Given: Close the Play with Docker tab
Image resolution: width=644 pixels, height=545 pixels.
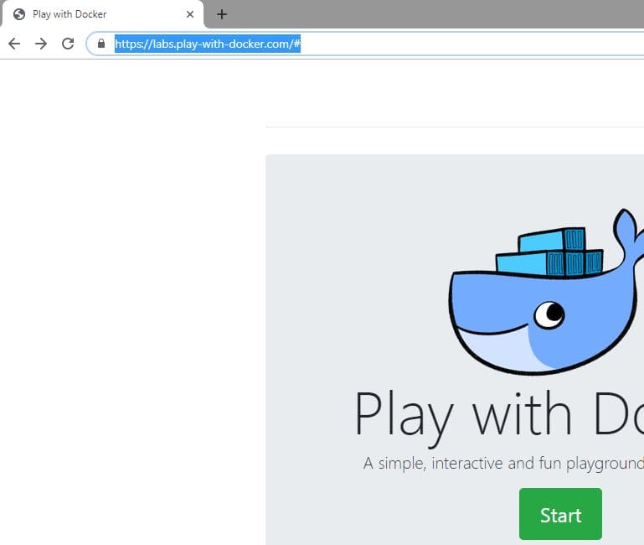Looking at the screenshot, I should point(190,14).
